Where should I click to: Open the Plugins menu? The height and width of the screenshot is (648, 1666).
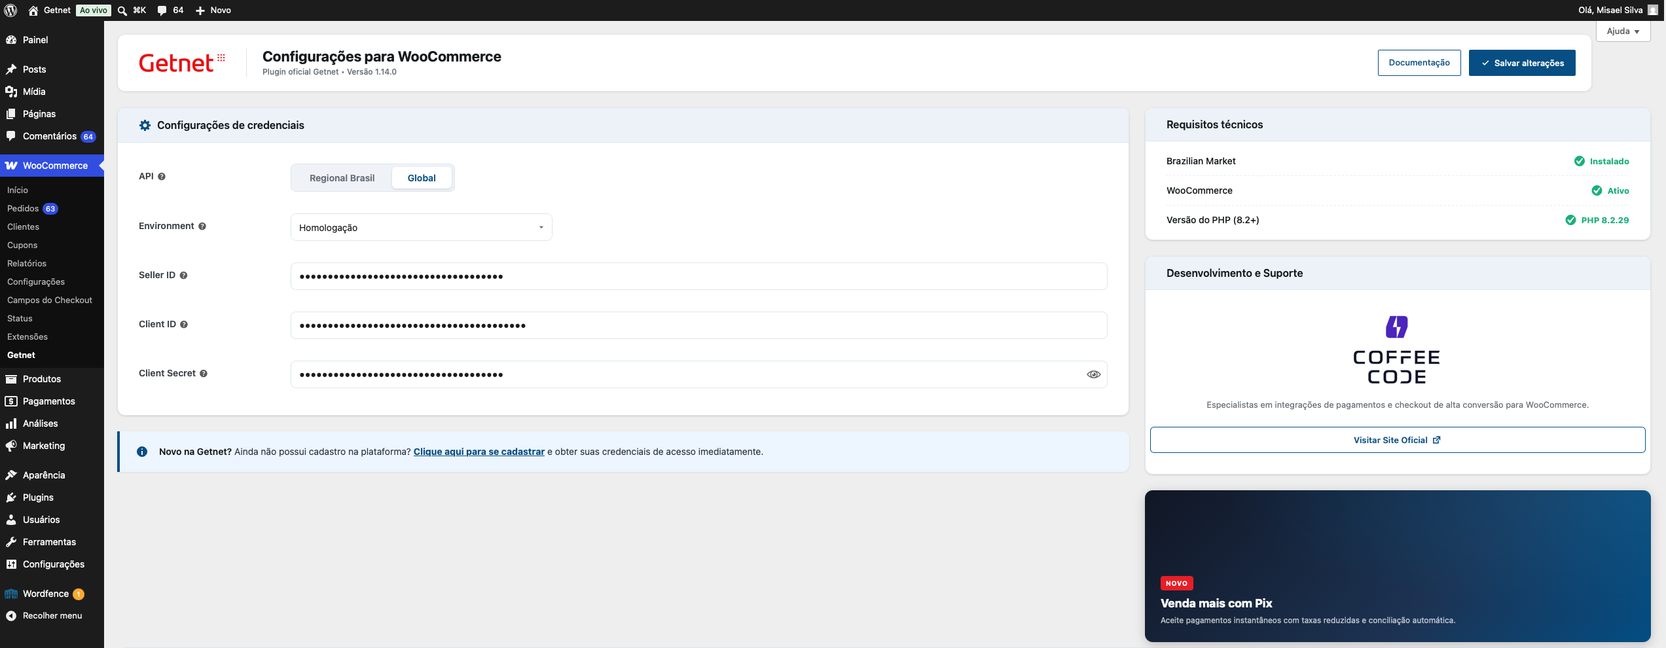tap(38, 497)
